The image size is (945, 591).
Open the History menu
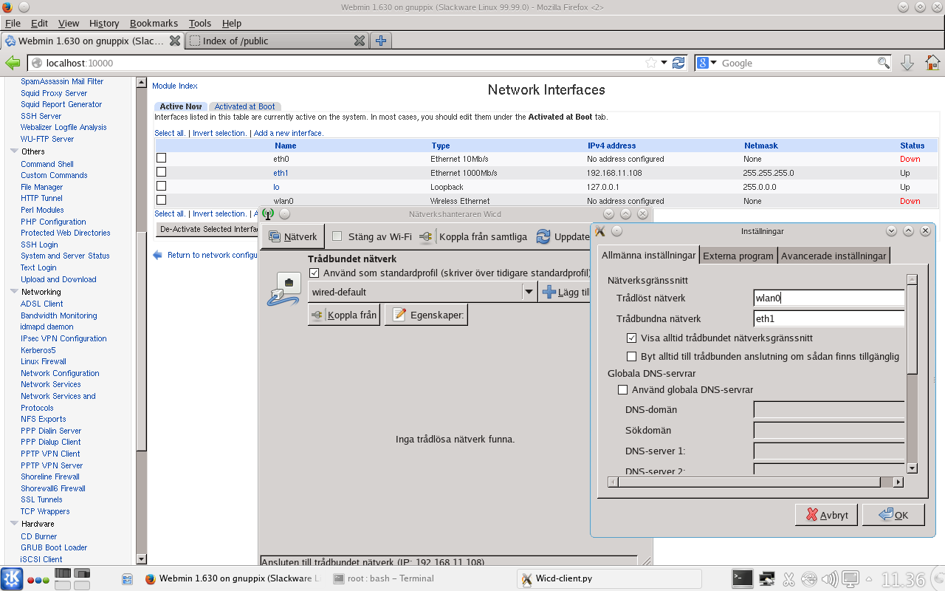pyautogui.click(x=103, y=24)
